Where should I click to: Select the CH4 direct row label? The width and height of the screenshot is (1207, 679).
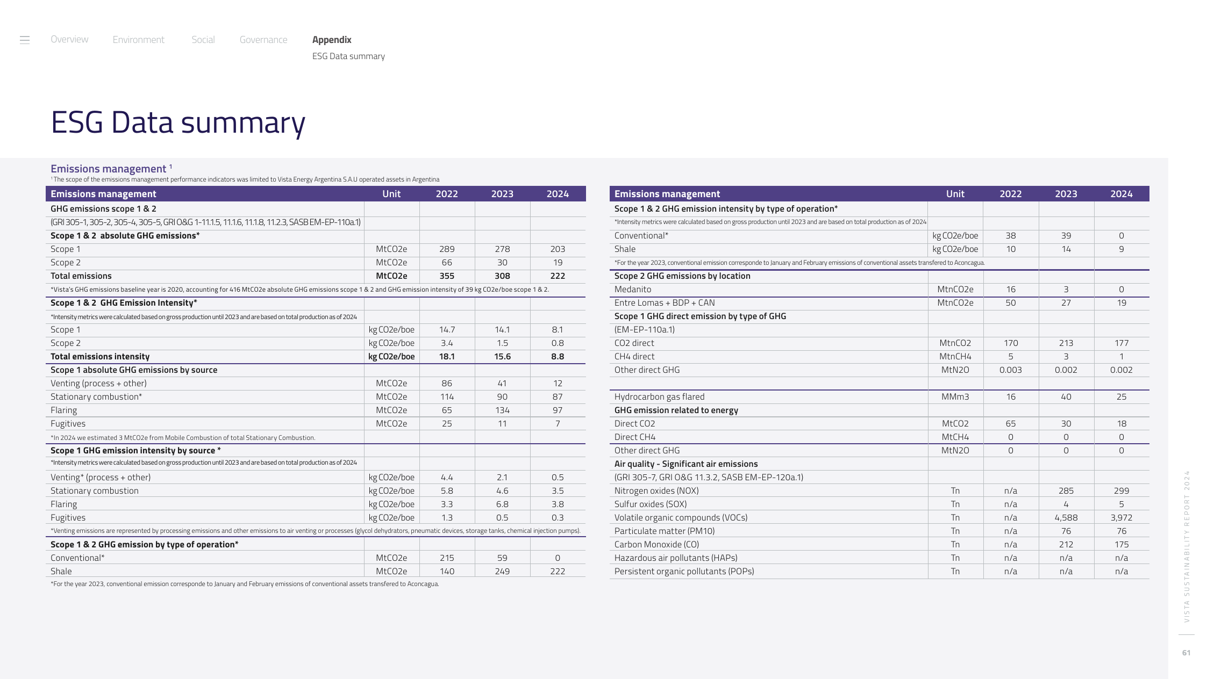tap(634, 357)
